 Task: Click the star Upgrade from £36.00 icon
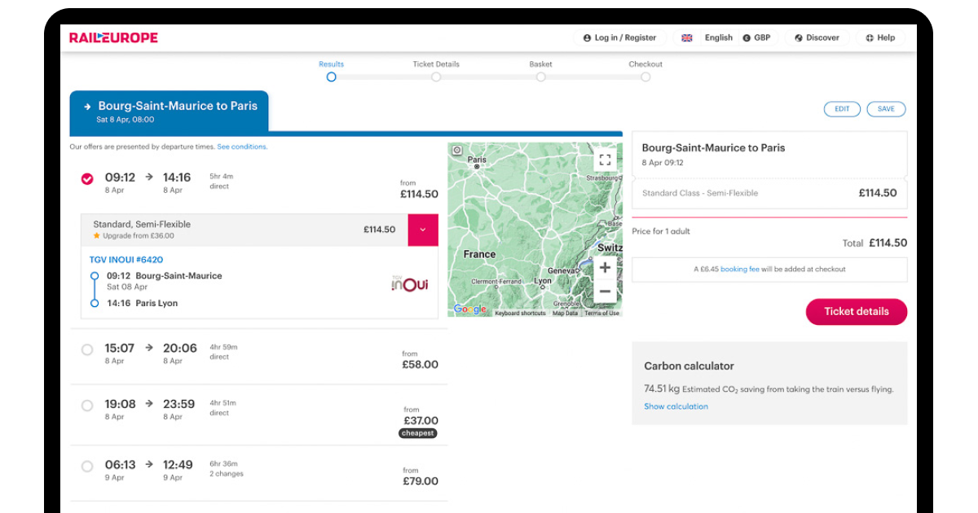click(96, 236)
